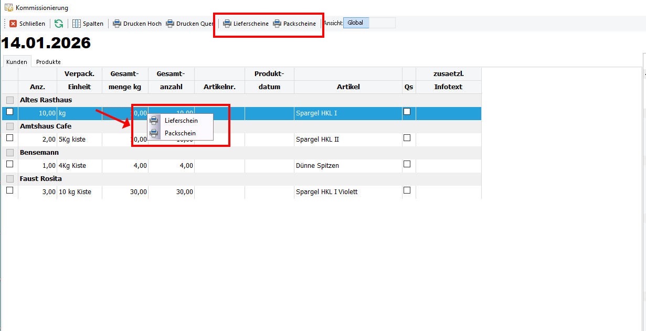Click the Packscheine printer icon in toolbar

pos(277,24)
